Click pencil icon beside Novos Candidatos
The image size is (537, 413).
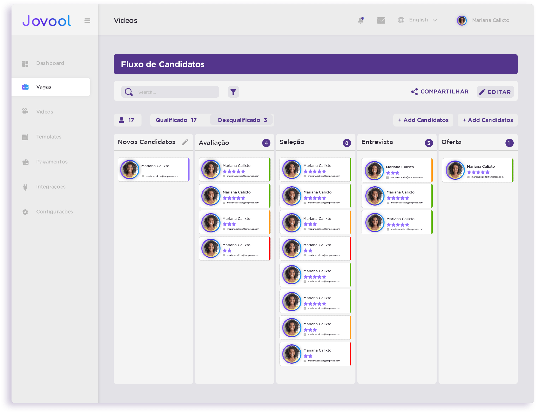tap(185, 142)
